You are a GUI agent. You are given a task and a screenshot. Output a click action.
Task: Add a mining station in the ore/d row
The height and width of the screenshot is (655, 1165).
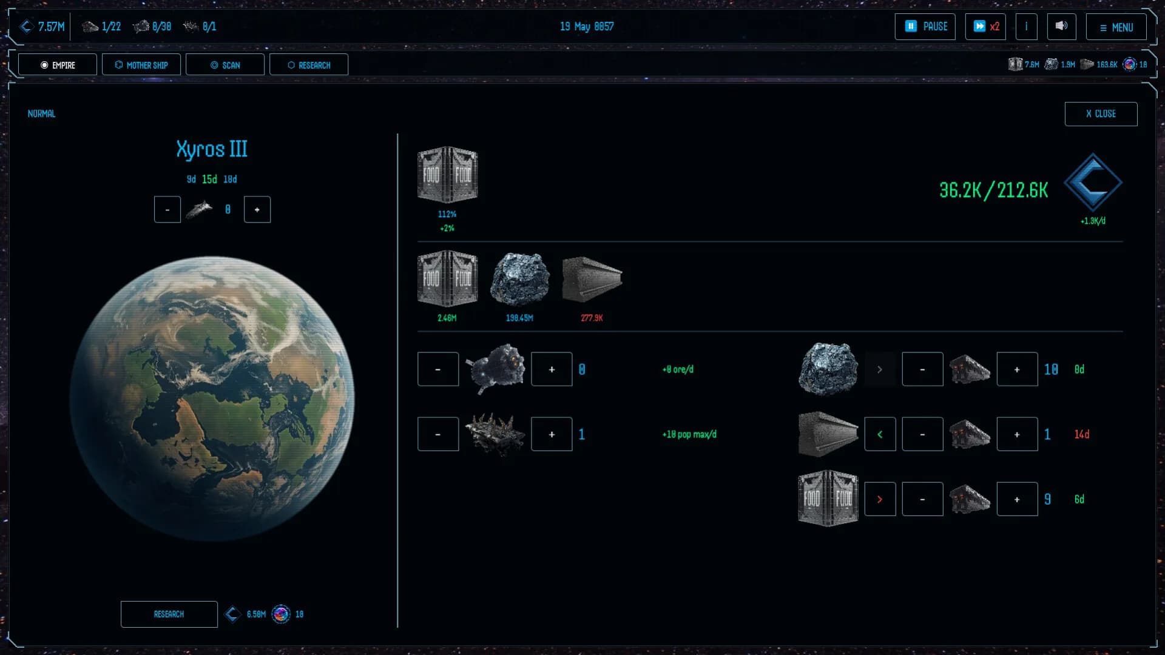[x=552, y=369]
